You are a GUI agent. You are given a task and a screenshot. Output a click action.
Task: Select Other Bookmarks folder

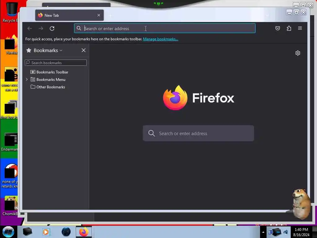point(48,87)
